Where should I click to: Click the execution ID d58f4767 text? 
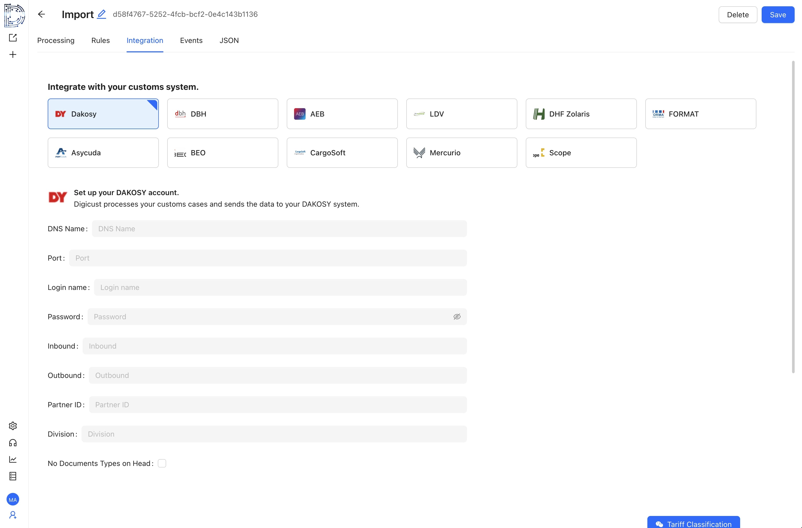pos(185,14)
